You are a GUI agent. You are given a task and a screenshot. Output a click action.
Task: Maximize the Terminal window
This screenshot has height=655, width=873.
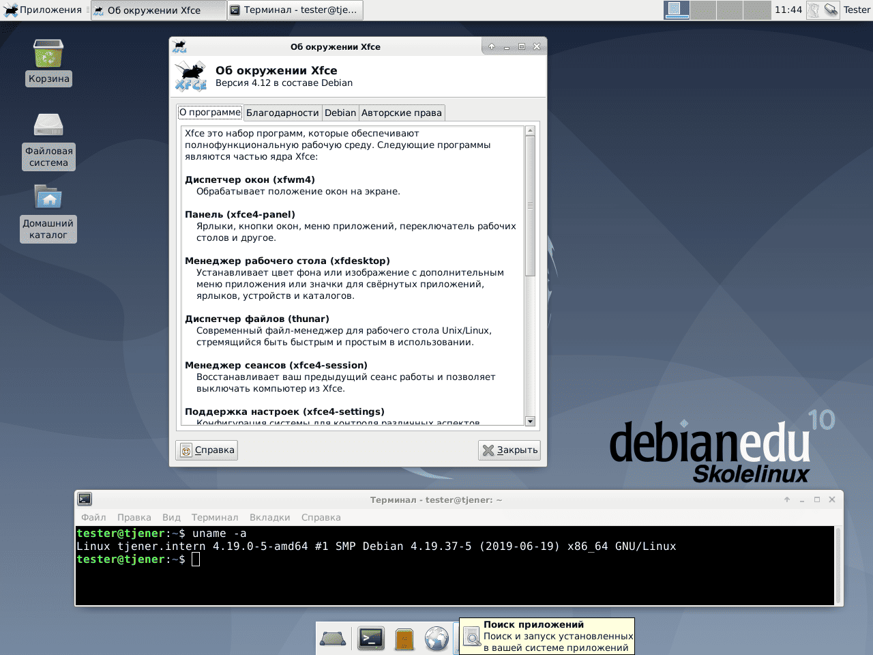817,499
